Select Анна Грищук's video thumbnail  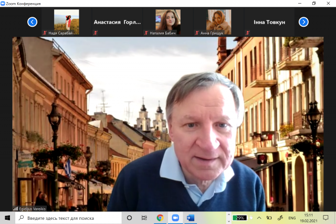(219, 22)
